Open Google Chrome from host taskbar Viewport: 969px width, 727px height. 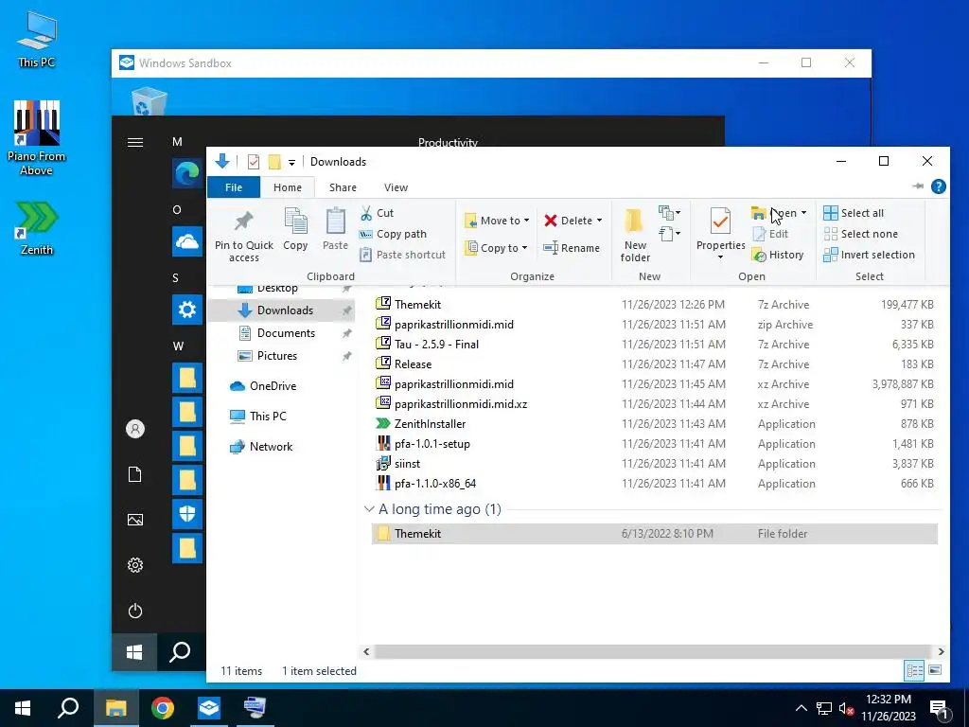coord(163,708)
